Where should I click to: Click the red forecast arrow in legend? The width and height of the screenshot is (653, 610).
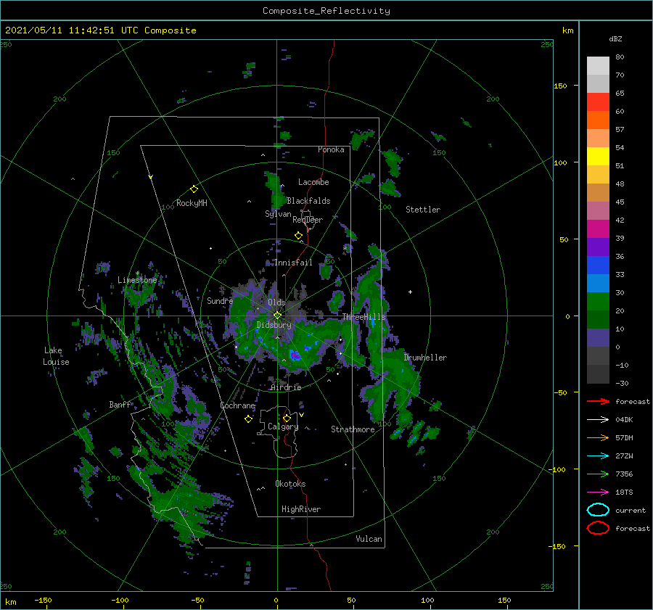coord(598,401)
